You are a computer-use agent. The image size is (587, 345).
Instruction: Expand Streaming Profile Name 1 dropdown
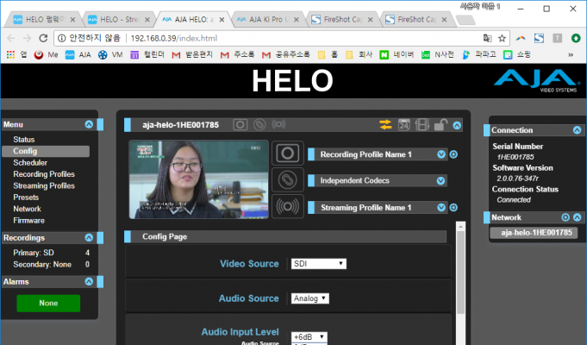[x=441, y=208]
